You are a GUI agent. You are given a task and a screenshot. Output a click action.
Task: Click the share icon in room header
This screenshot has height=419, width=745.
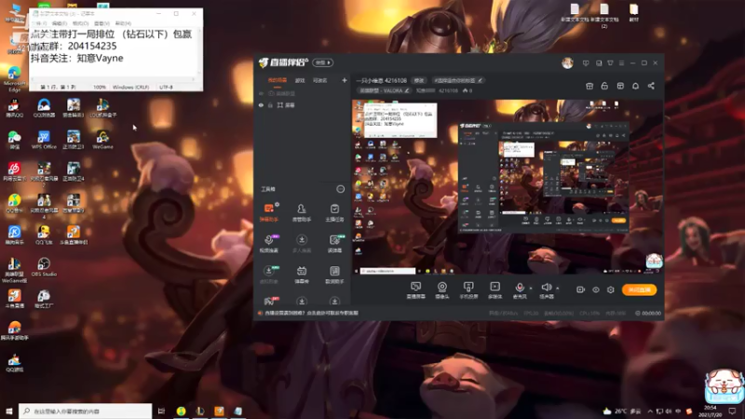651,86
